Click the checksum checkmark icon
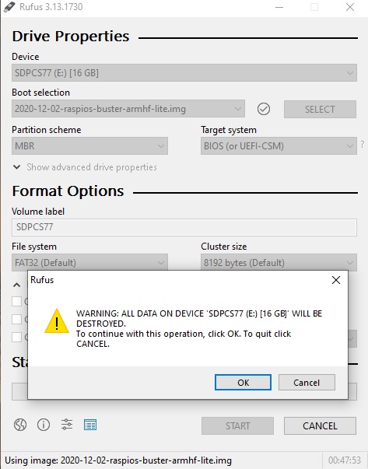This screenshot has height=469, width=368. [x=264, y=109]
